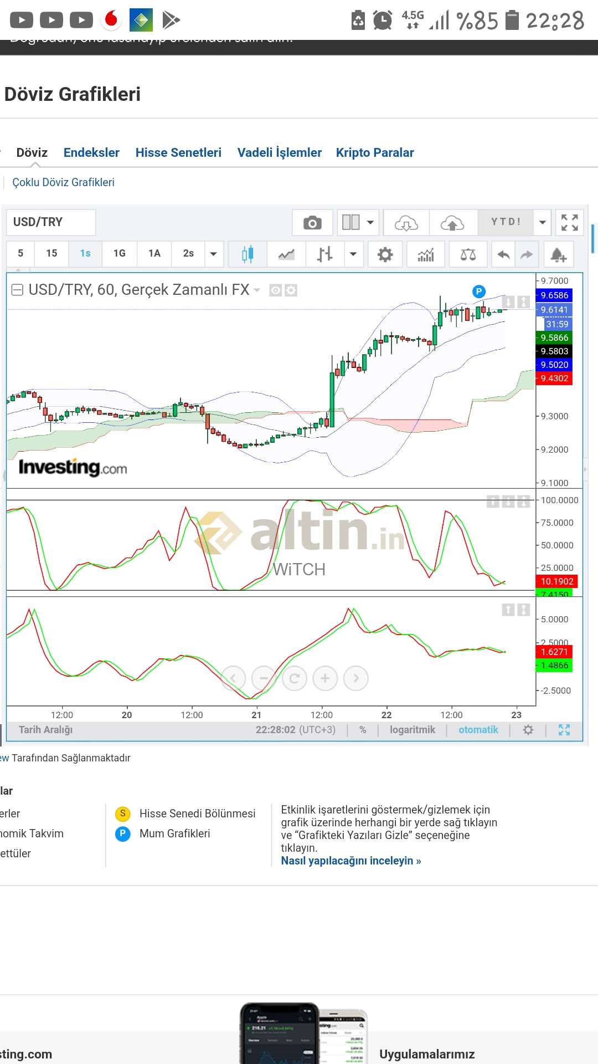This screenshot has height=1064, width=598.
Task: Select the 1A monthly interval
Action: [154, 253]
